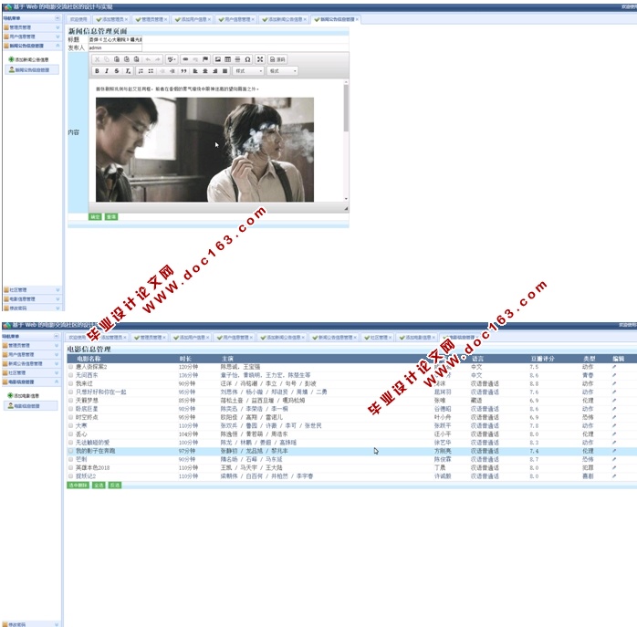The image size is (637, 627).
Task: Open the 社区管理 tab on the movie list screen
Action: click(378, 338)
